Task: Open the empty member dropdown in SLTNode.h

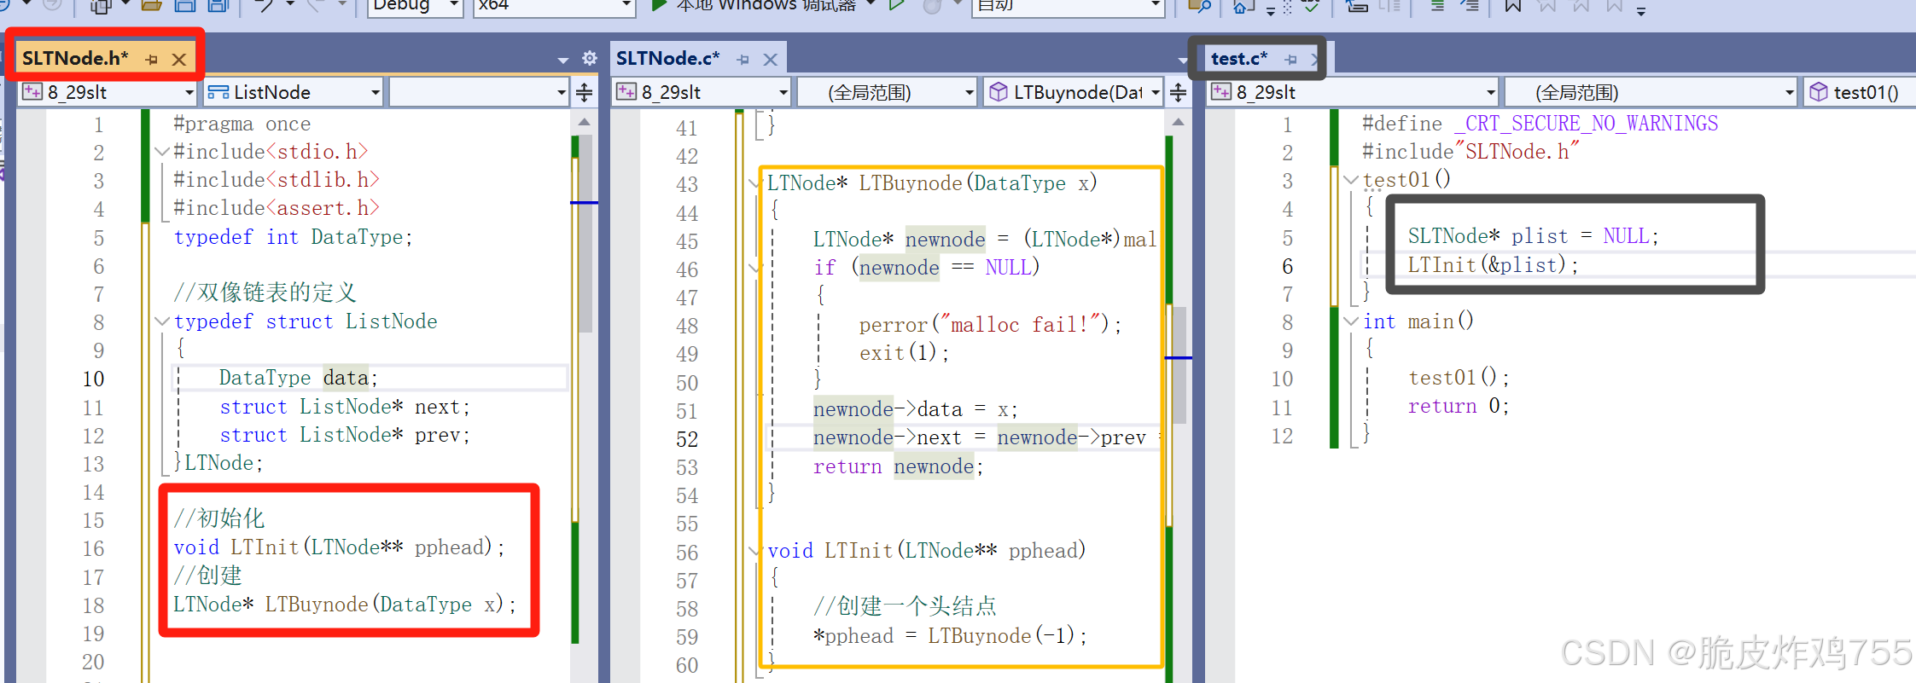Action: tap(479, 92)
